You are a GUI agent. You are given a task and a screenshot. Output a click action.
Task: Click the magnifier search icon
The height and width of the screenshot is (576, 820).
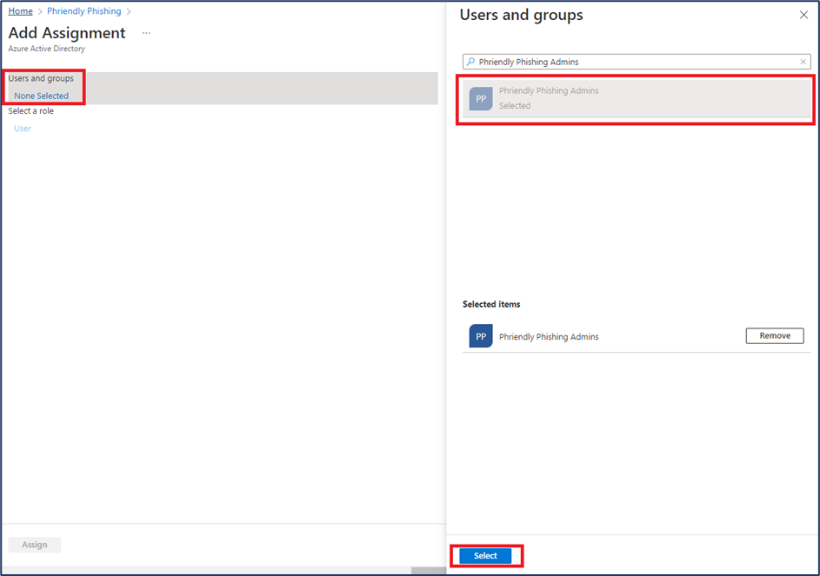point(470,62)
